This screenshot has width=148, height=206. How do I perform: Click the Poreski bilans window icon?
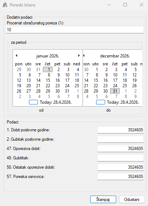5,5
